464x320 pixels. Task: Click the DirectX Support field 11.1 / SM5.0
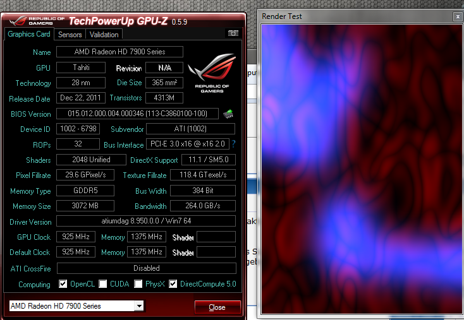click(209, 160)
